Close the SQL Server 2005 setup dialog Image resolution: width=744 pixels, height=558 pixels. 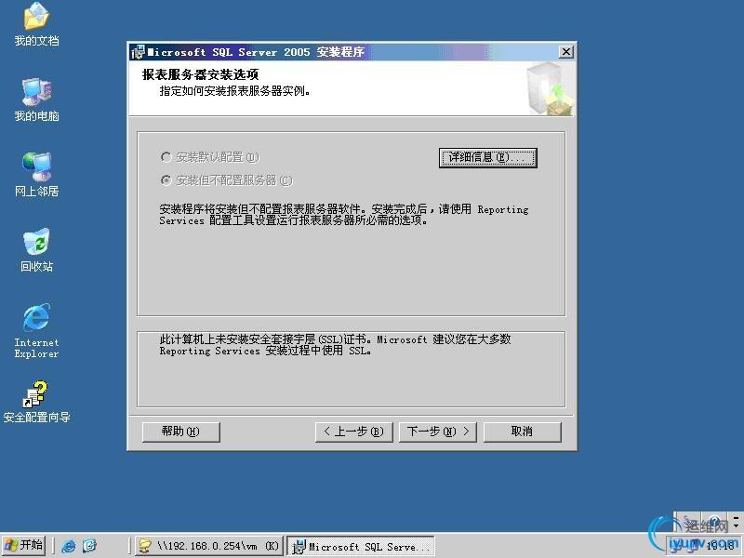(x=566, y=52)
